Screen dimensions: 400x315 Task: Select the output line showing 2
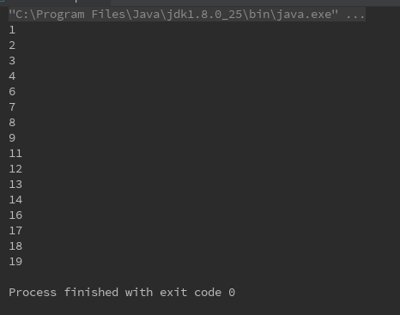pos(12,45)
